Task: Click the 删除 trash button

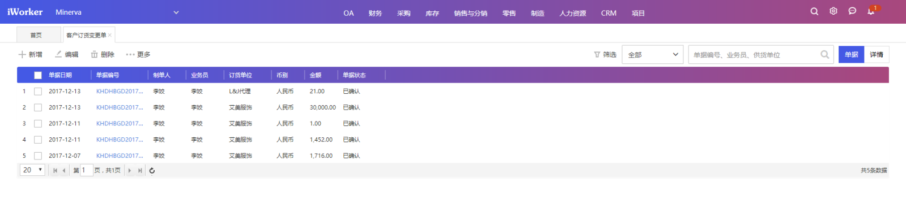Action: pyautogui.click(x=103, y=55)
